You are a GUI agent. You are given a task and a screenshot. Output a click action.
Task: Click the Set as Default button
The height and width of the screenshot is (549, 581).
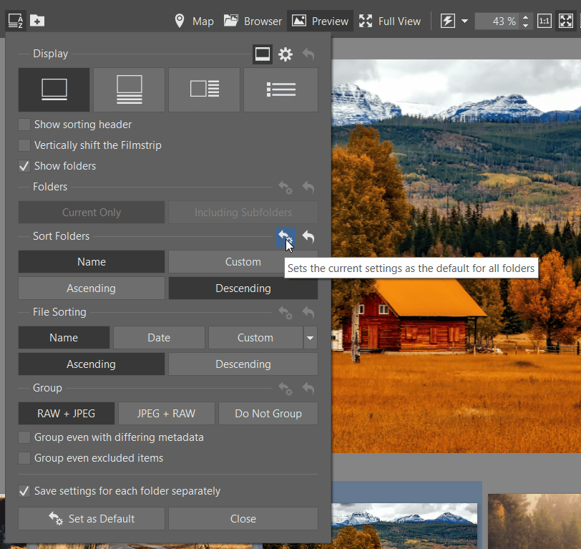91,518
